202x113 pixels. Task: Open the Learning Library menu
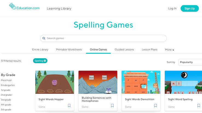[x=59, y=8]
